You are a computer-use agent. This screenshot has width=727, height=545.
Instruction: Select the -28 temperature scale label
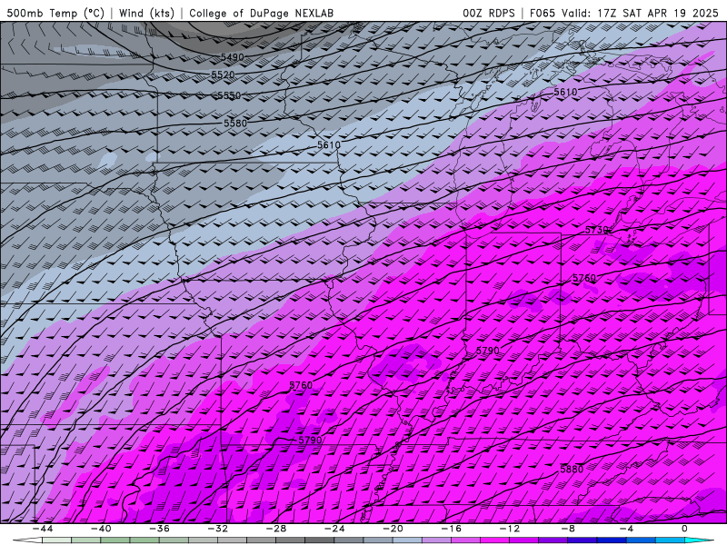(276, 529)
